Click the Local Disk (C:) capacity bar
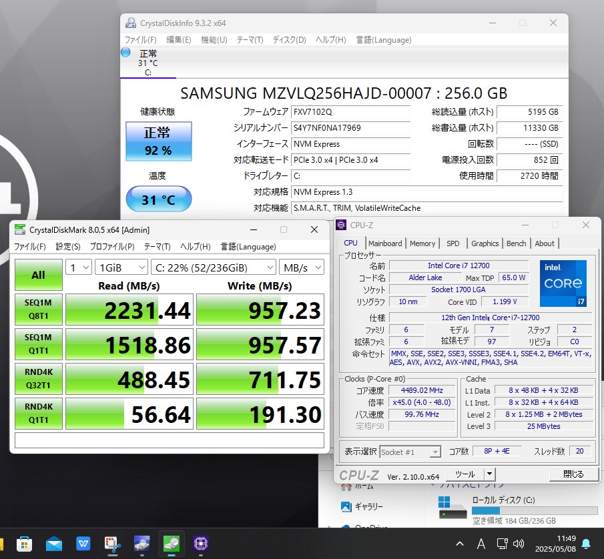This screenshot has width=604, height=559. pos(535,510)
